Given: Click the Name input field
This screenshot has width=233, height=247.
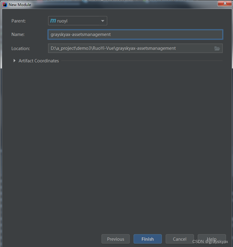Looking at the screenshot, I should [x=135, y=34].
